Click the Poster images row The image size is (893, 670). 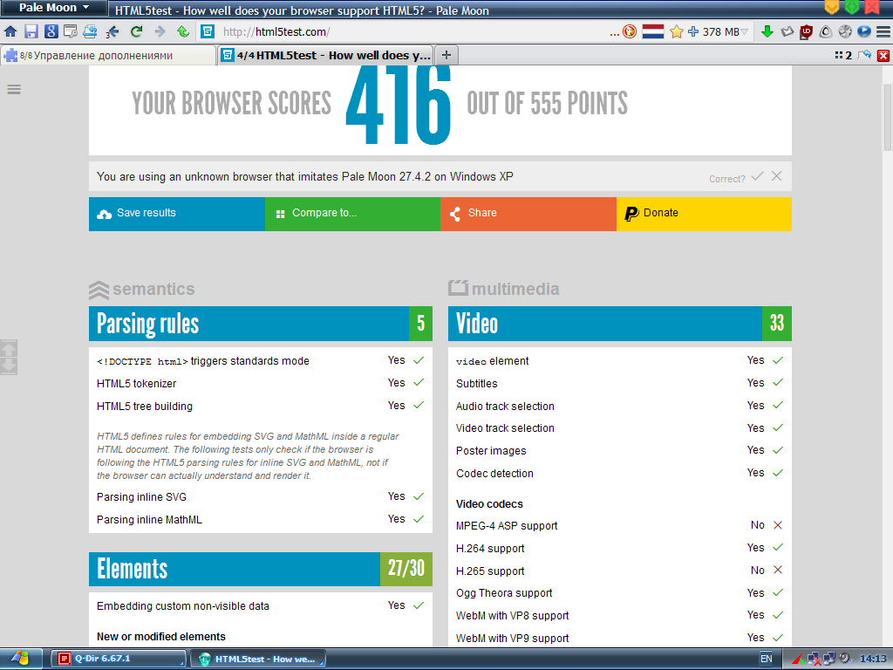620,451
